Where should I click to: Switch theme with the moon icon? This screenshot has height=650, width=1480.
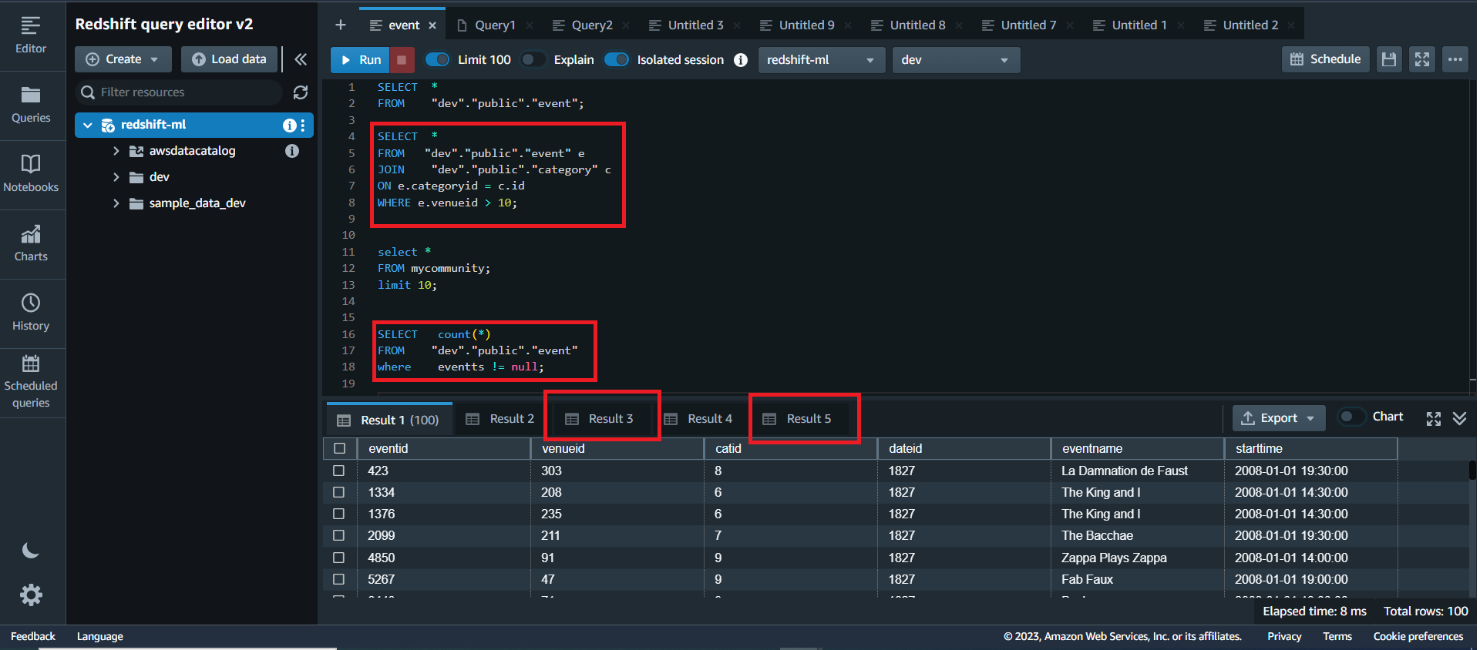(x=31, y=550)
